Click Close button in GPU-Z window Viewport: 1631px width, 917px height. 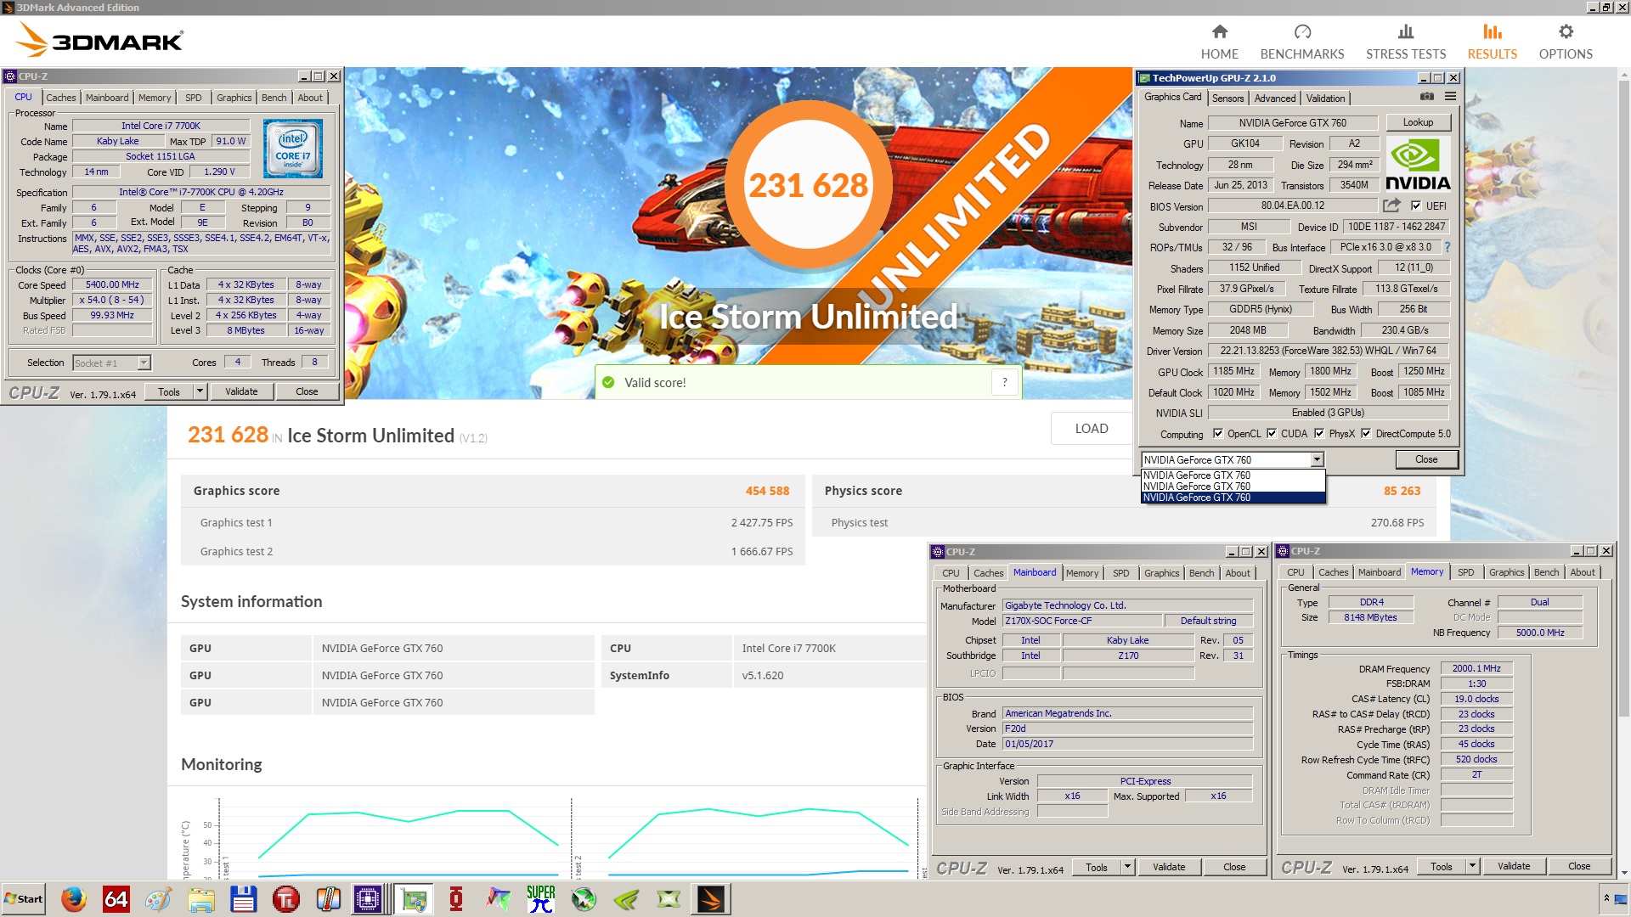(1426, 459)
